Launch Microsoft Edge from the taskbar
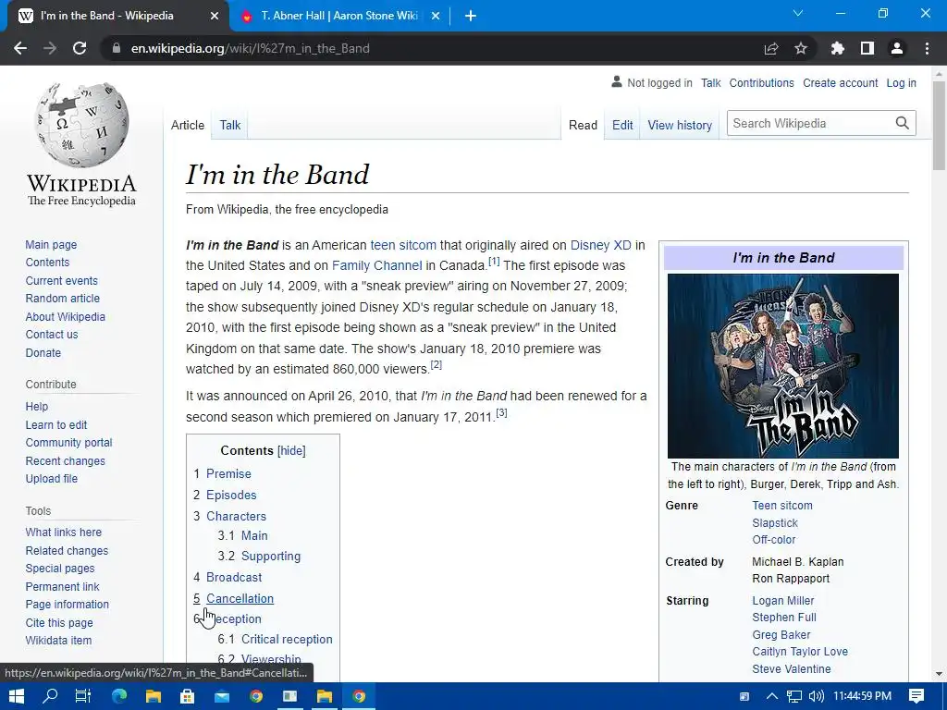Image resolution: width=947 pixels, height=710 pixels. pos(119,696)
